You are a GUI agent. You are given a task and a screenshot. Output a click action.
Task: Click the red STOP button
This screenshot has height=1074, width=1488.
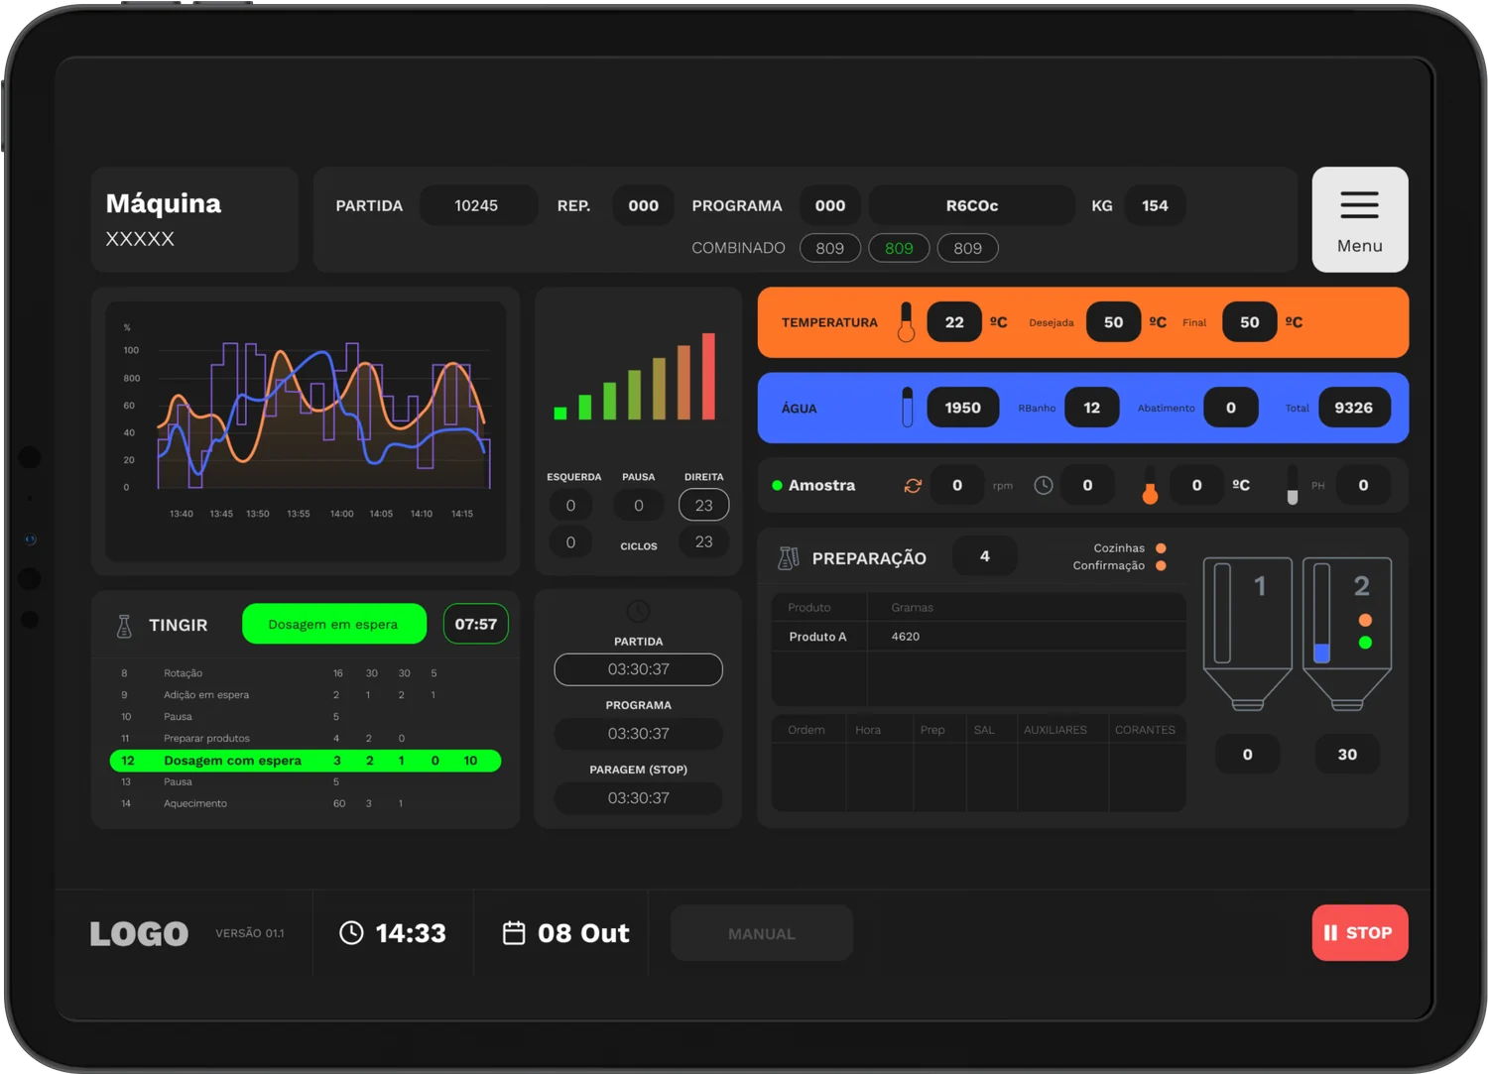tap(1359, 932)
